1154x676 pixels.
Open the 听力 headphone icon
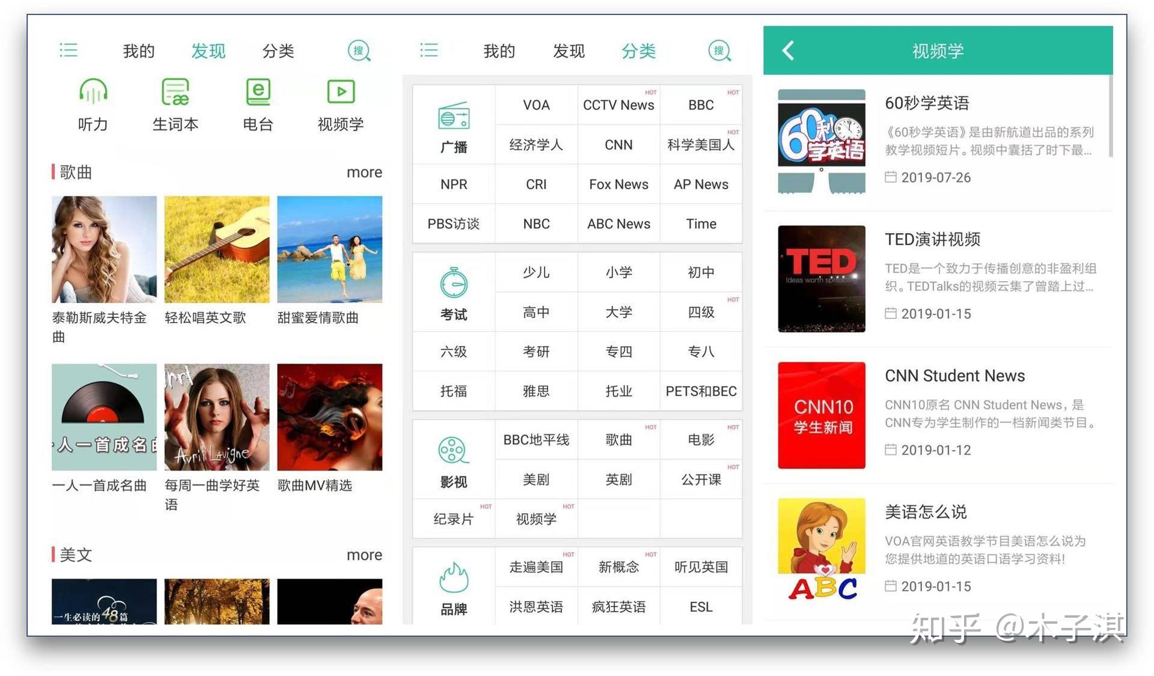[93, 92]
